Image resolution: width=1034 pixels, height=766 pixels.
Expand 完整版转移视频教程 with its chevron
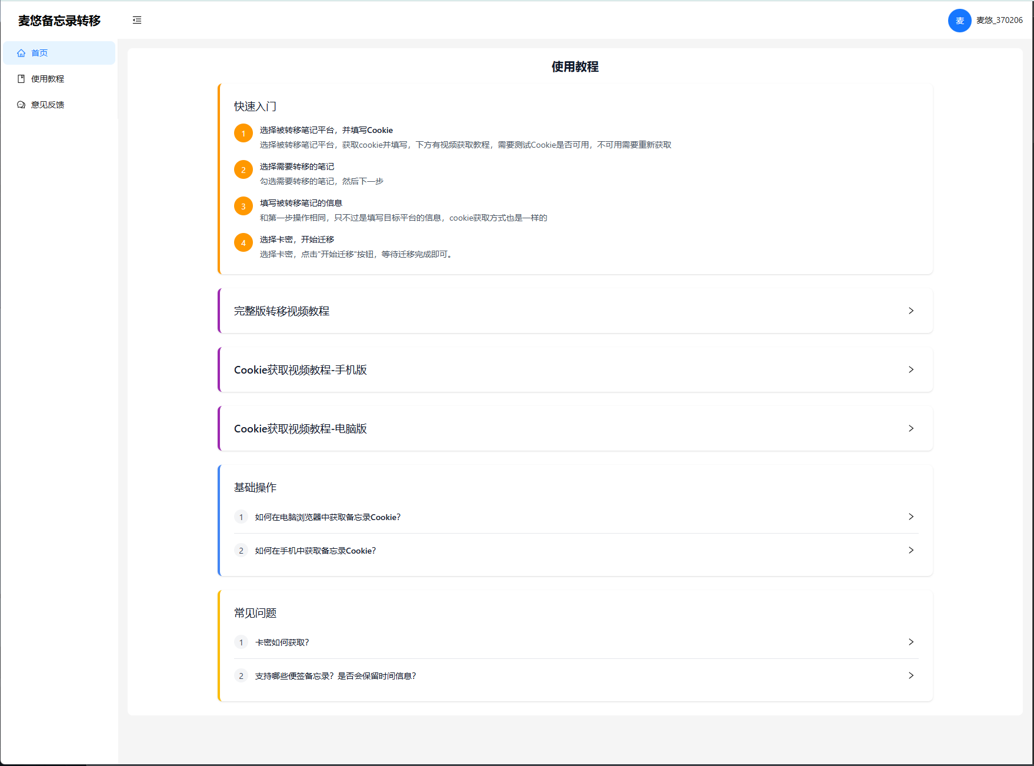[x=911, y=311]
